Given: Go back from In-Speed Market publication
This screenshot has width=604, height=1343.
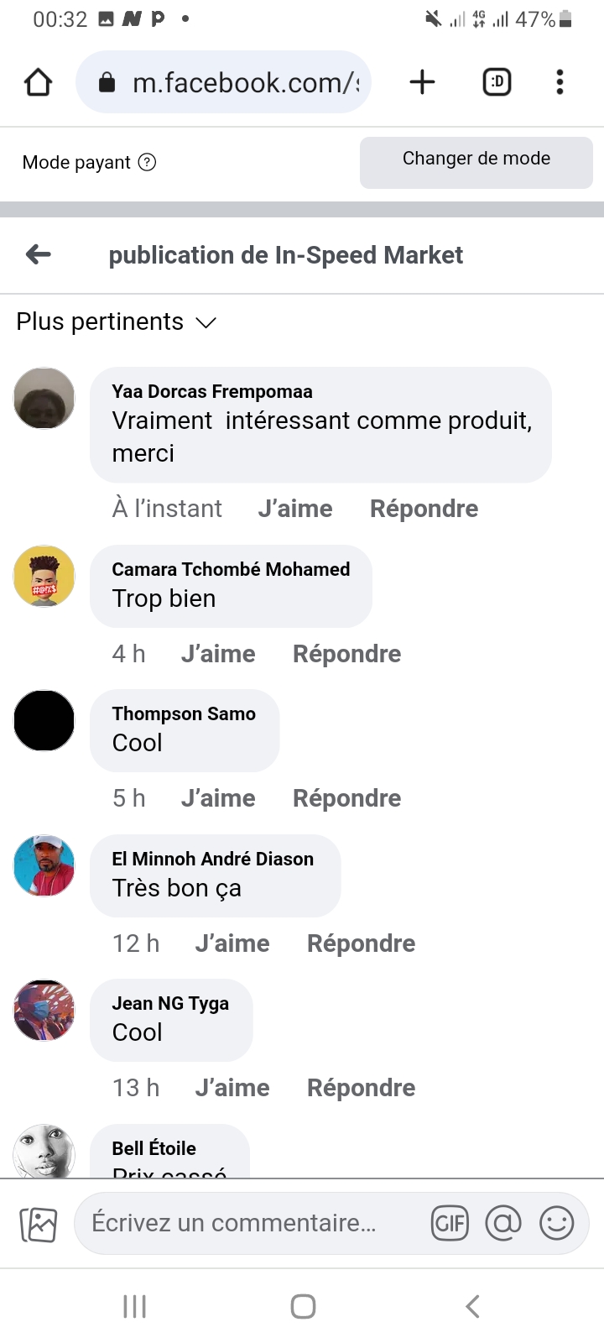Looking at the screenshot, I should coord(39,254).
